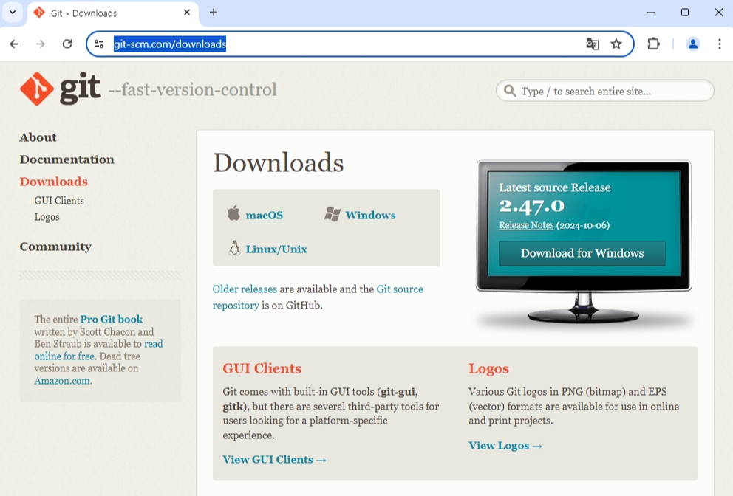Open Community in the sidebar

pos(55,247)
